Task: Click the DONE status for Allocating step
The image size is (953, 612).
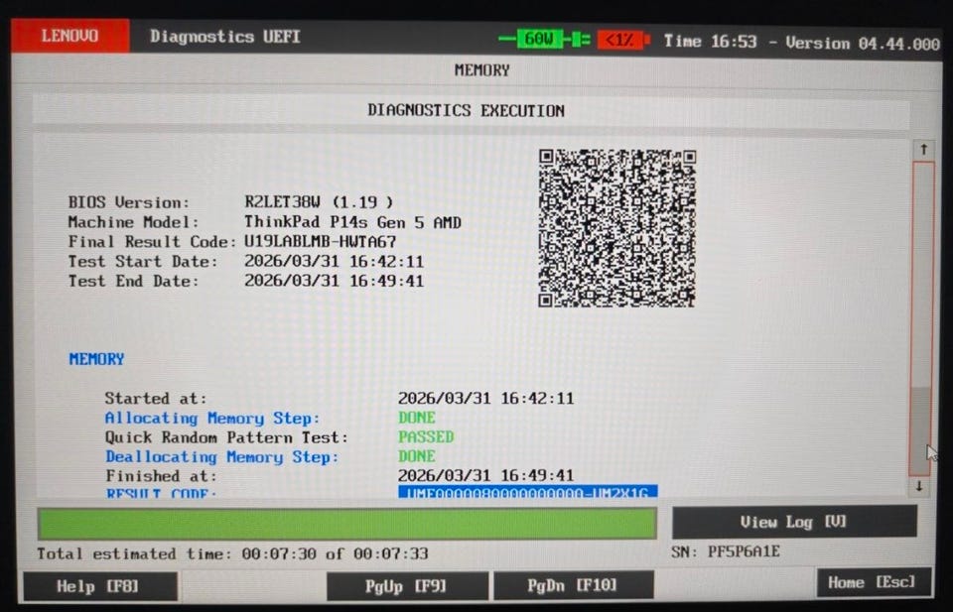Action: pyautogui.click(x=417, y=418)
